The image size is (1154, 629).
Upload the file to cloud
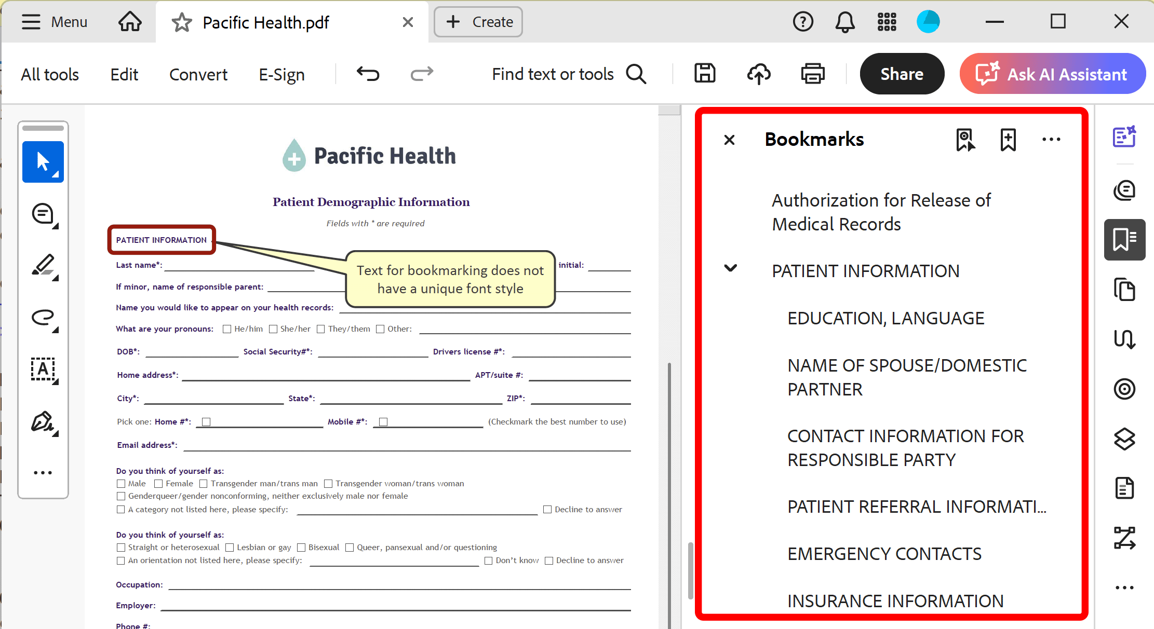coord(759,74)
